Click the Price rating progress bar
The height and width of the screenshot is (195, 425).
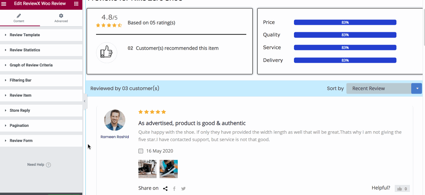[345, 22]
